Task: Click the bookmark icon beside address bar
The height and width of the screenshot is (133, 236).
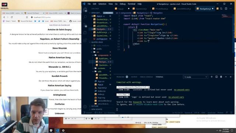Action: (x=27, y=17)
